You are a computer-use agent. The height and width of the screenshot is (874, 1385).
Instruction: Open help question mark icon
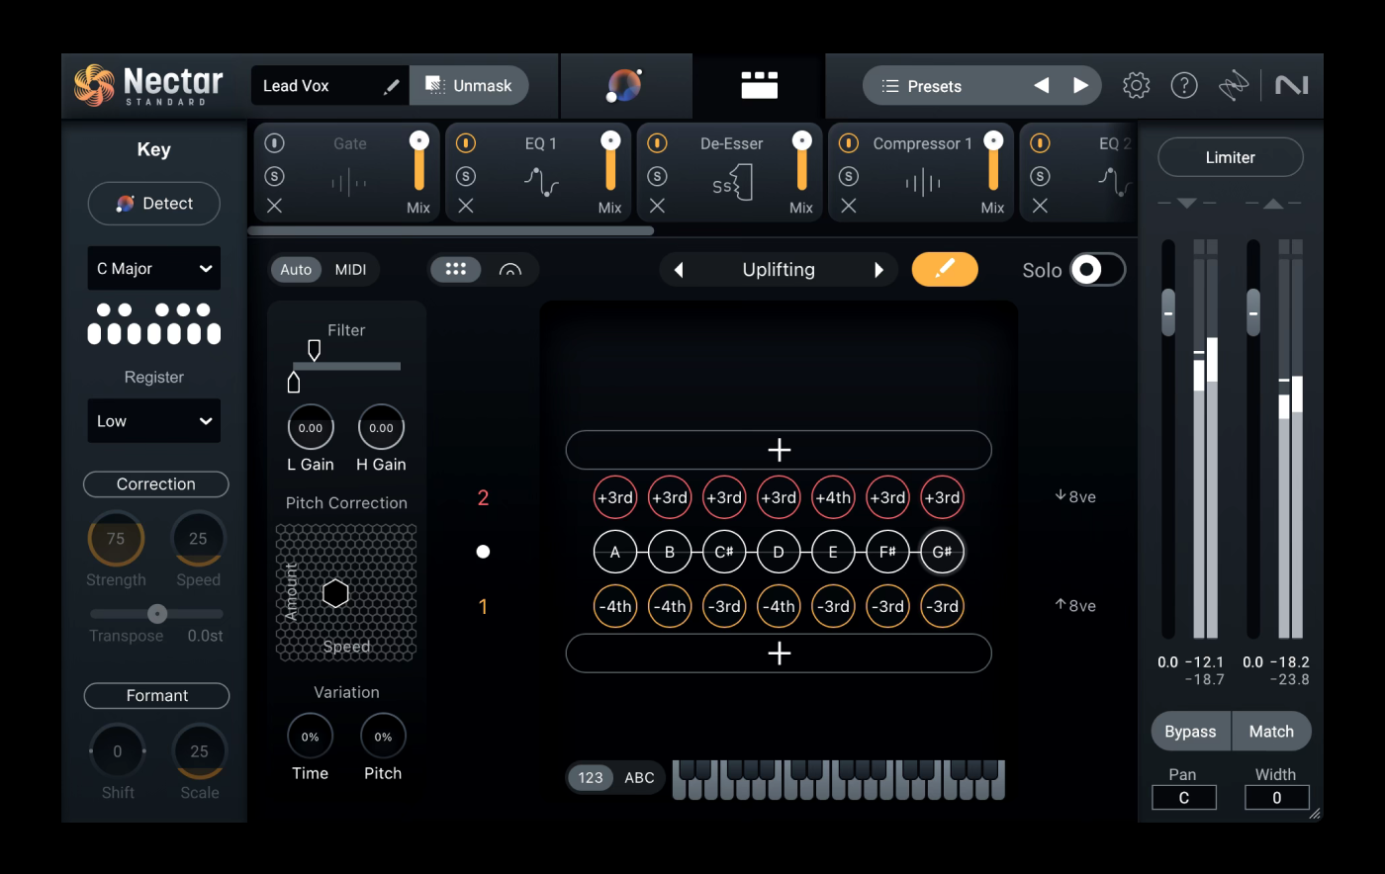[1184, 86]
